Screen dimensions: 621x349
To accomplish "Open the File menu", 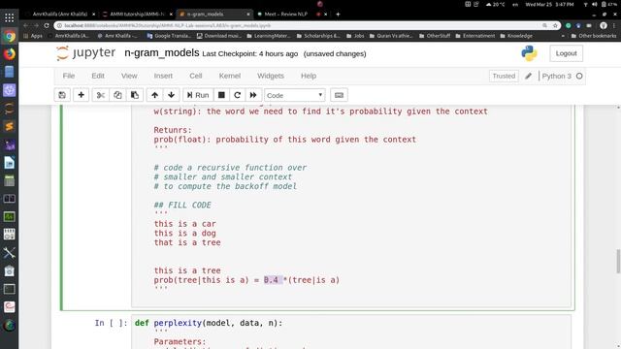I will (x=69, y=76).
